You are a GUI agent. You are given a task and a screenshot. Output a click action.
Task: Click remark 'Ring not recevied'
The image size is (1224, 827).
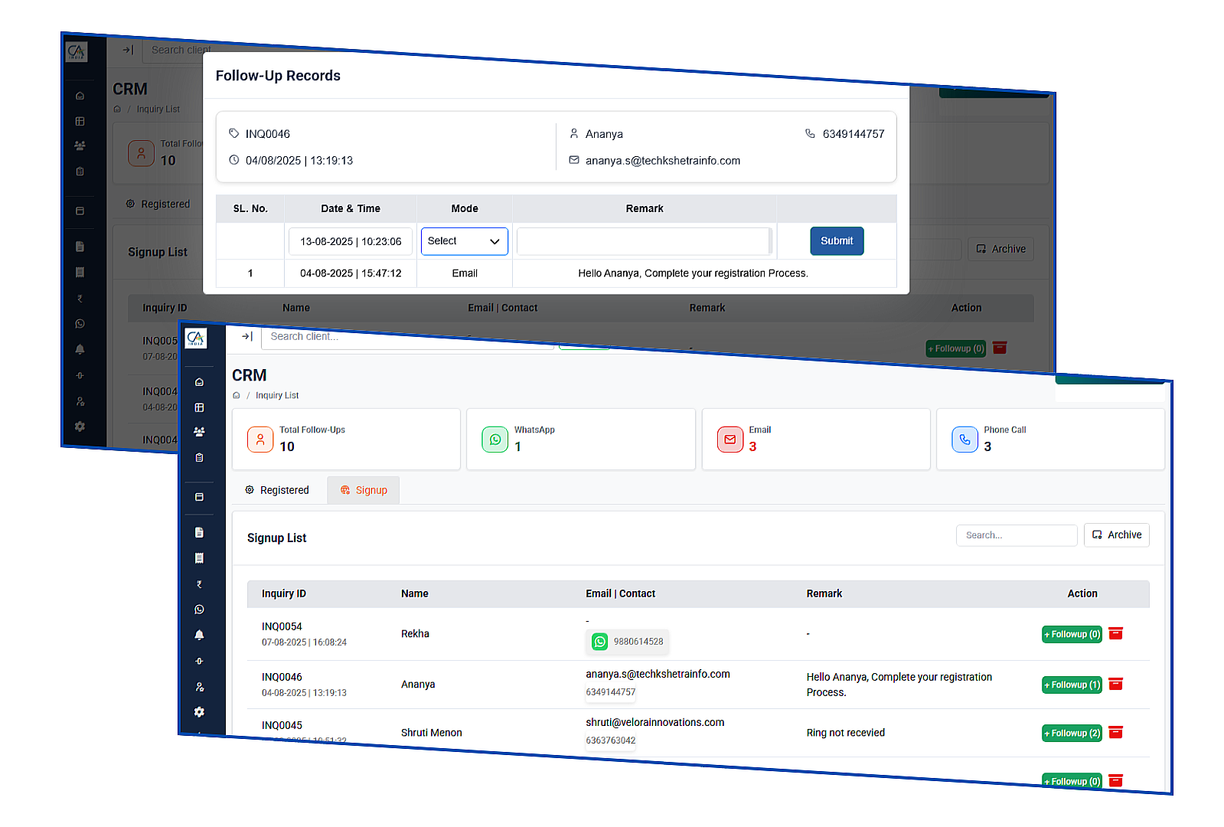845,733
